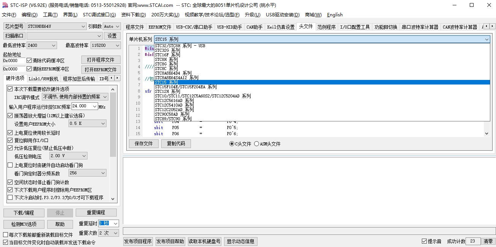This screenshot has width=496, height=247.
Task: Click first 起始地址 0x0000 field
Action: pos(14,61)
